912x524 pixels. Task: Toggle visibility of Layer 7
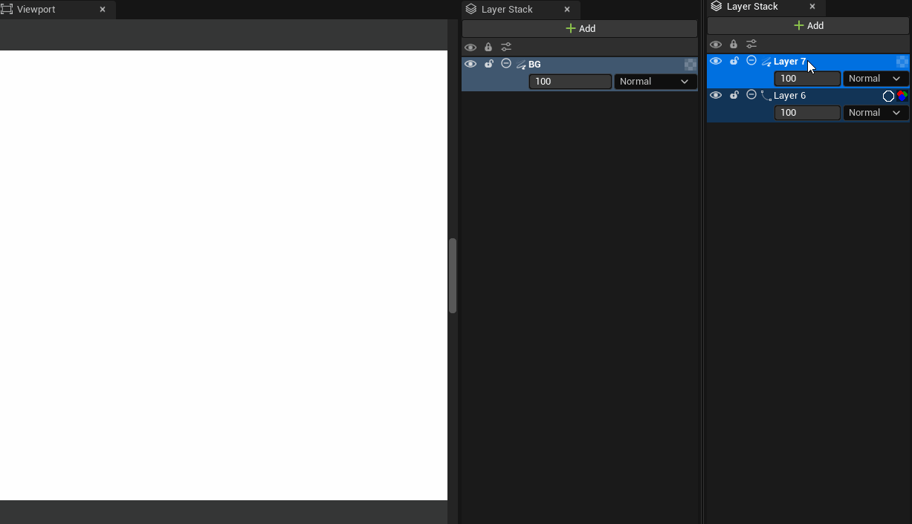coord(716,61)
